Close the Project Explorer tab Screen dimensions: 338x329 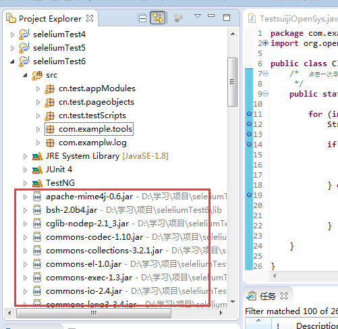[90, 18]
